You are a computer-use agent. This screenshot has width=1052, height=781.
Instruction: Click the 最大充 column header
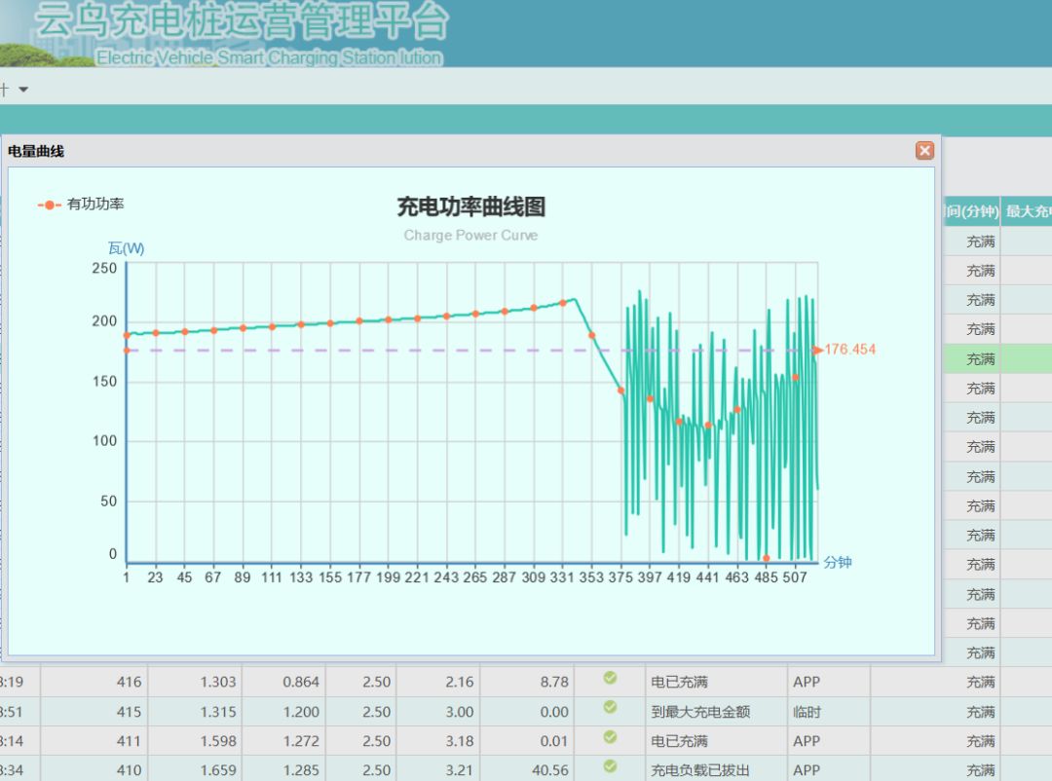tap(1028, 211)
